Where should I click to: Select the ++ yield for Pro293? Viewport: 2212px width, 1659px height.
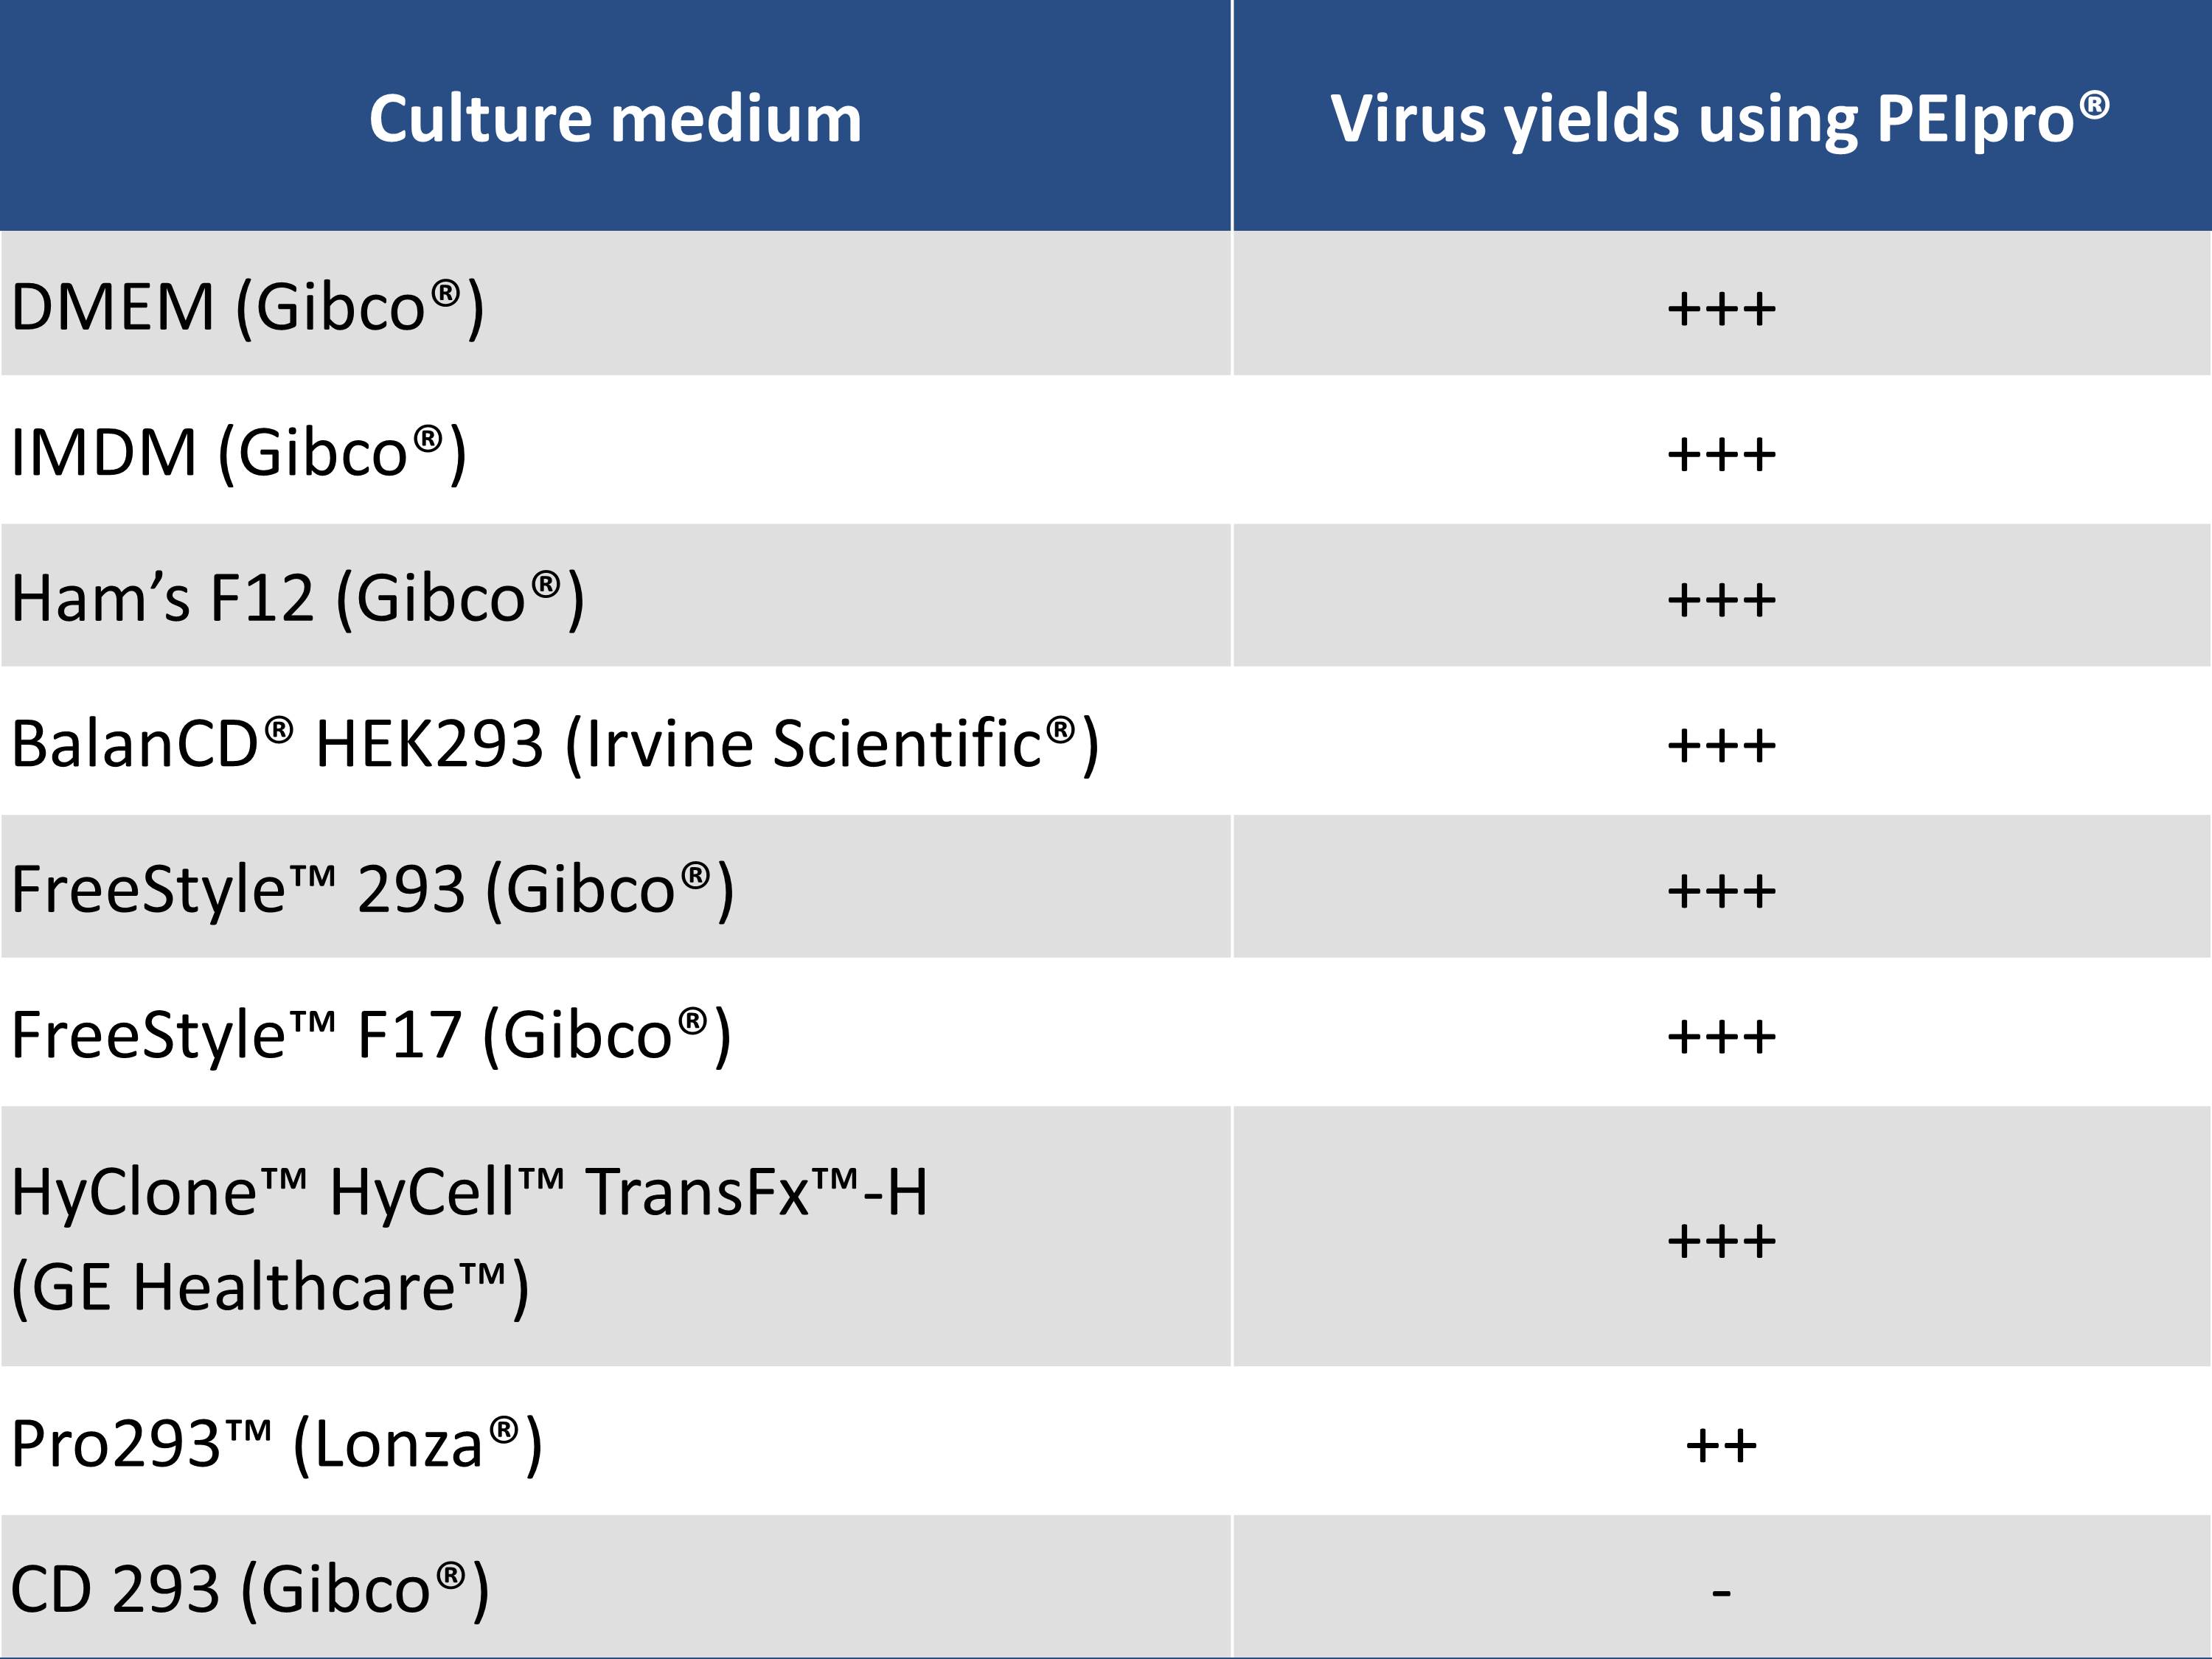[x=1721, y=1445]
